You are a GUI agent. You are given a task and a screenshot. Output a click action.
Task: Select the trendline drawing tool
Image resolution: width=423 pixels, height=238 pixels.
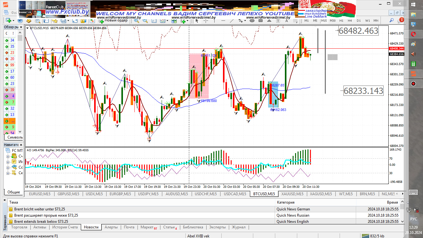pyautogui.click(x=232, y=20)
